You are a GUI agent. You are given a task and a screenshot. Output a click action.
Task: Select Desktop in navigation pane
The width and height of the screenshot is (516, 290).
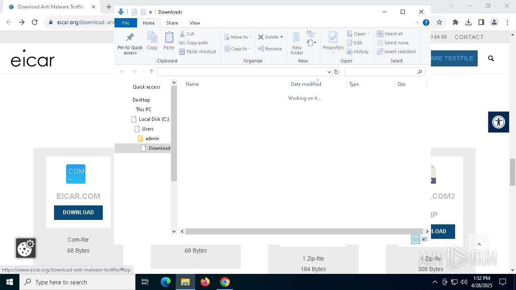tap(141, 100)
